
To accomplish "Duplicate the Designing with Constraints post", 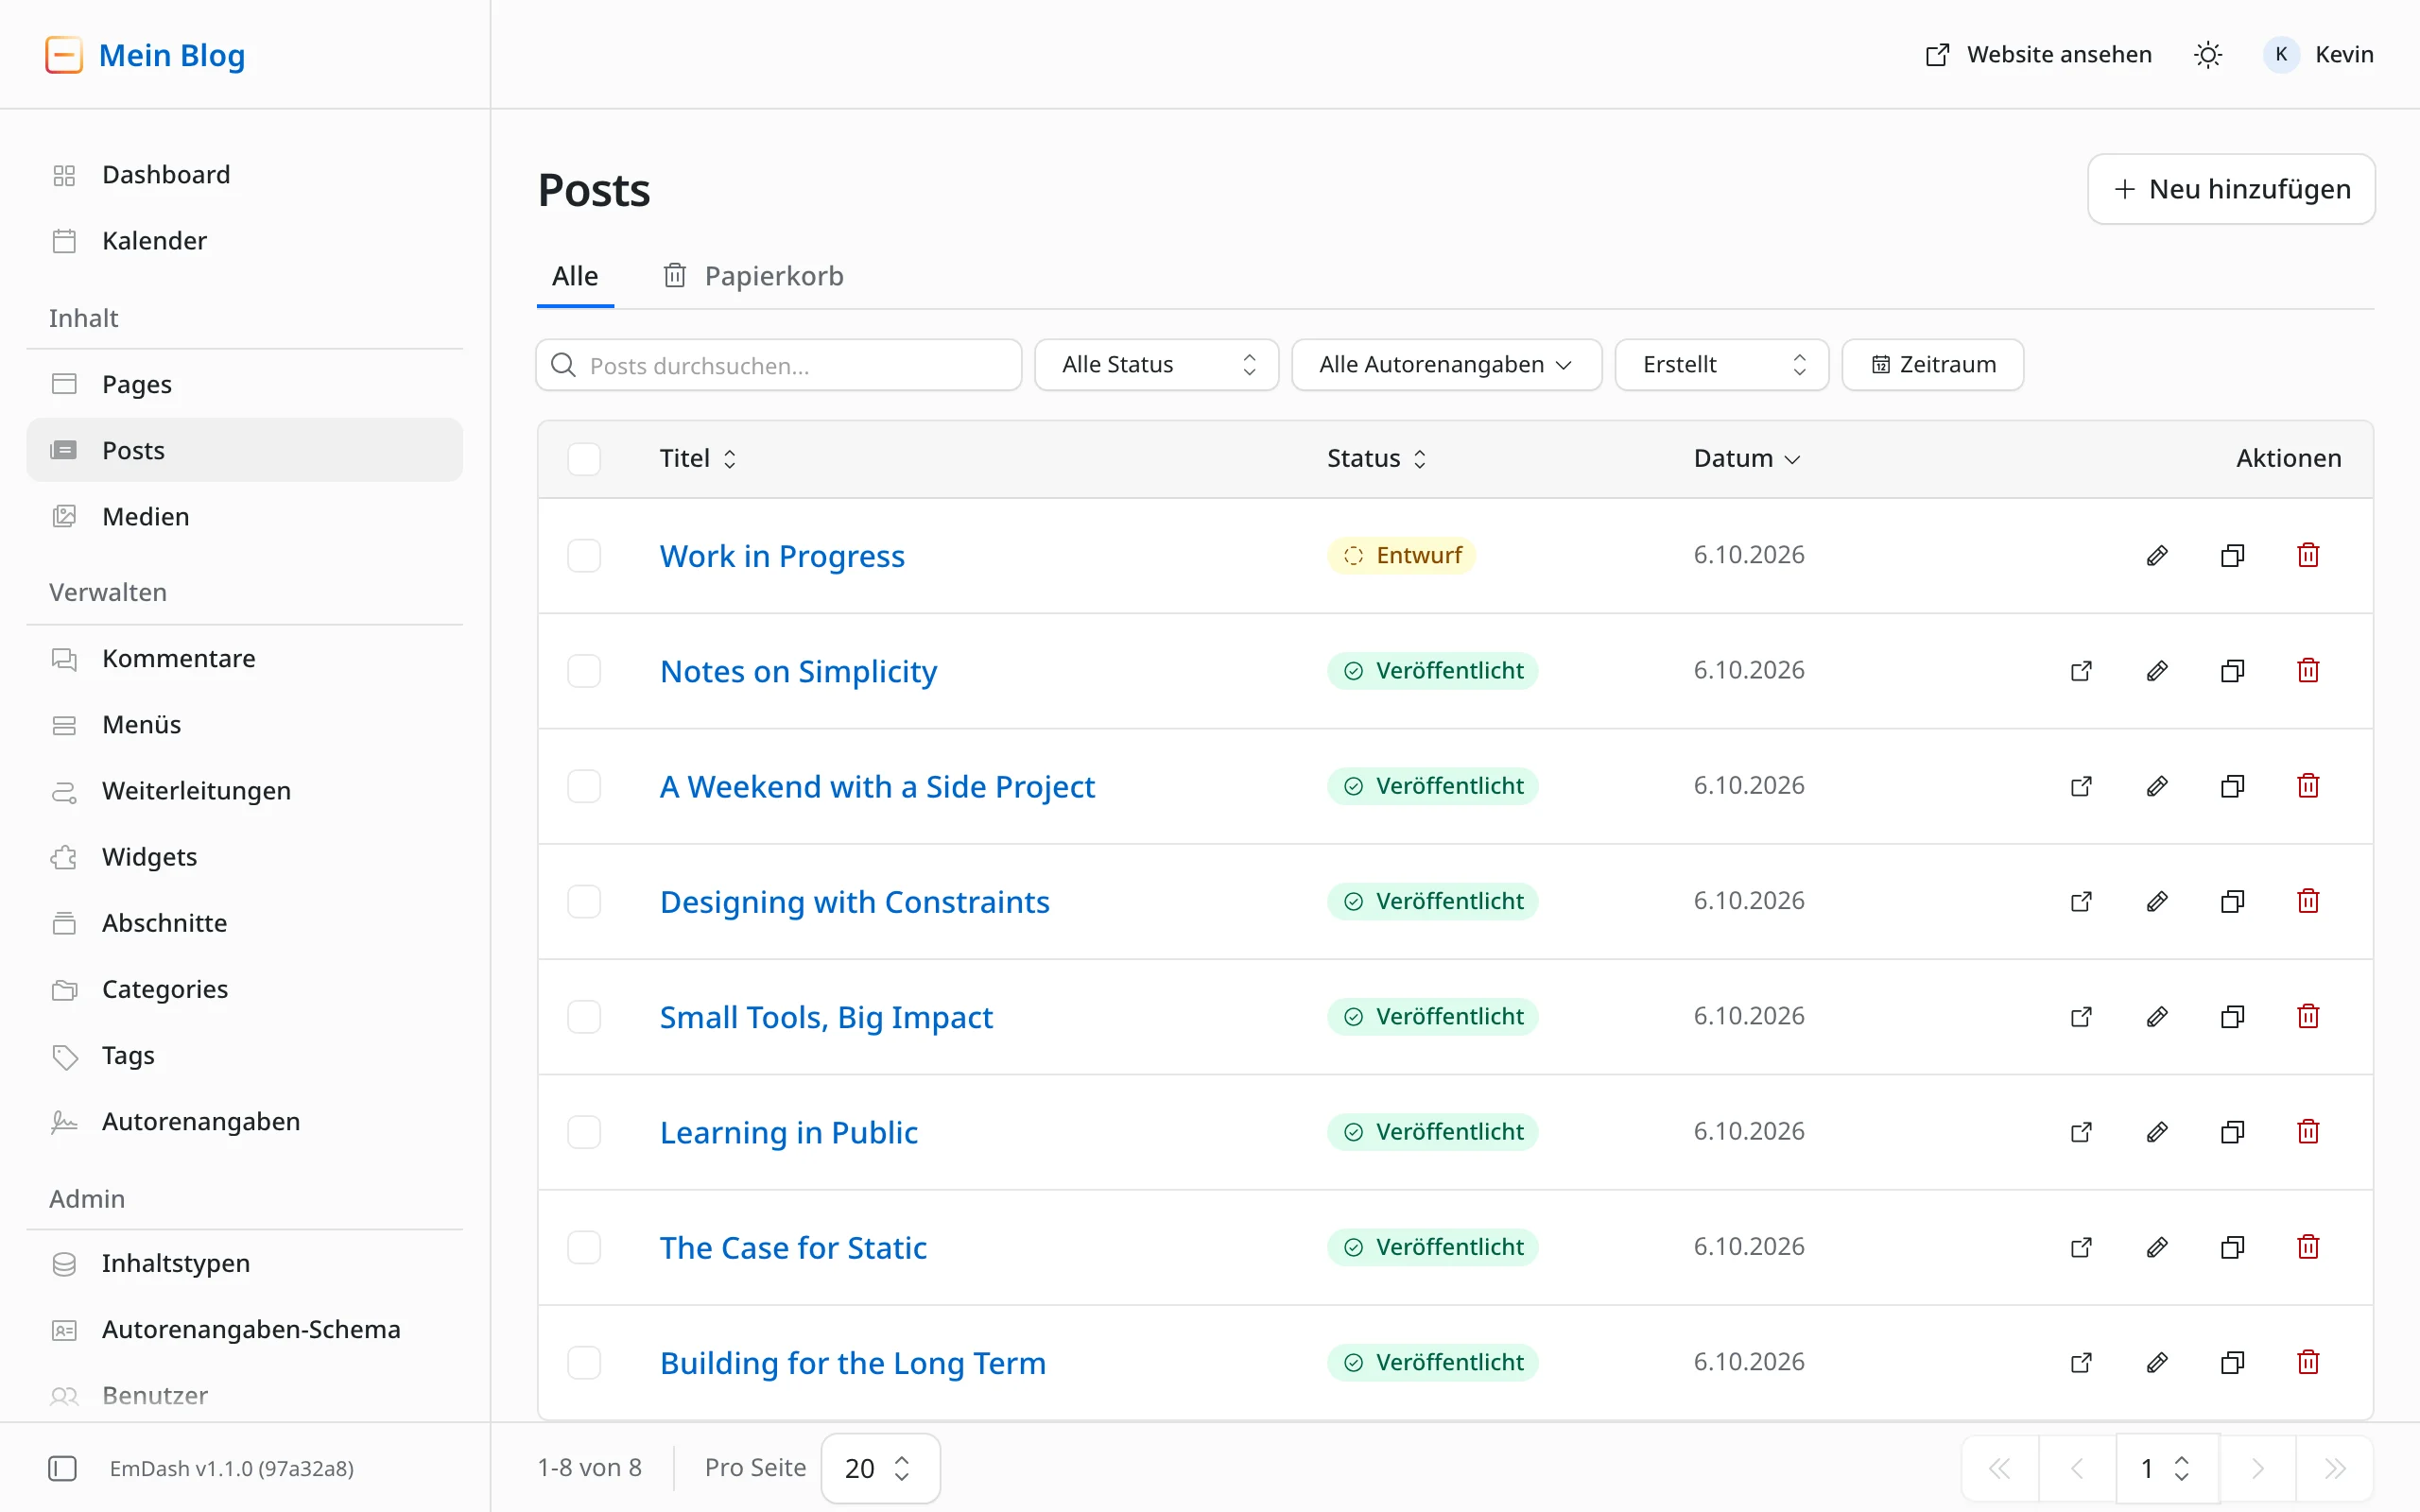I will pos(2232,901).
